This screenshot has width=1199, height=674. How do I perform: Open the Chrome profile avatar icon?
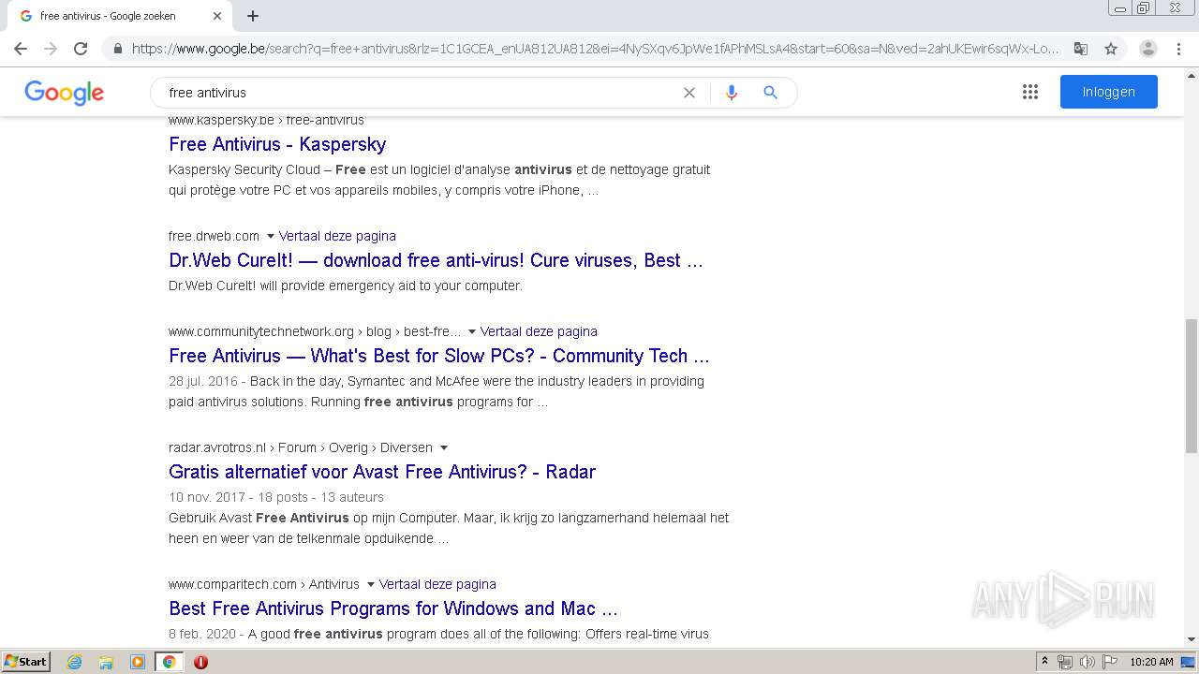point(1148,49)
